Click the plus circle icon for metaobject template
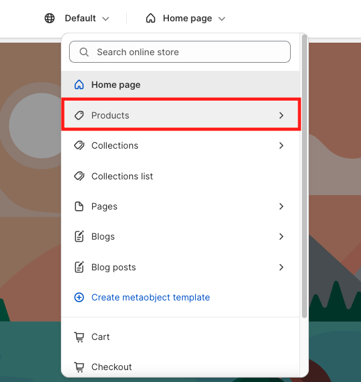 (x=79, y=297)
